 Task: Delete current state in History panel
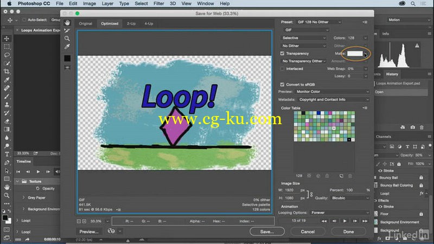422,127
